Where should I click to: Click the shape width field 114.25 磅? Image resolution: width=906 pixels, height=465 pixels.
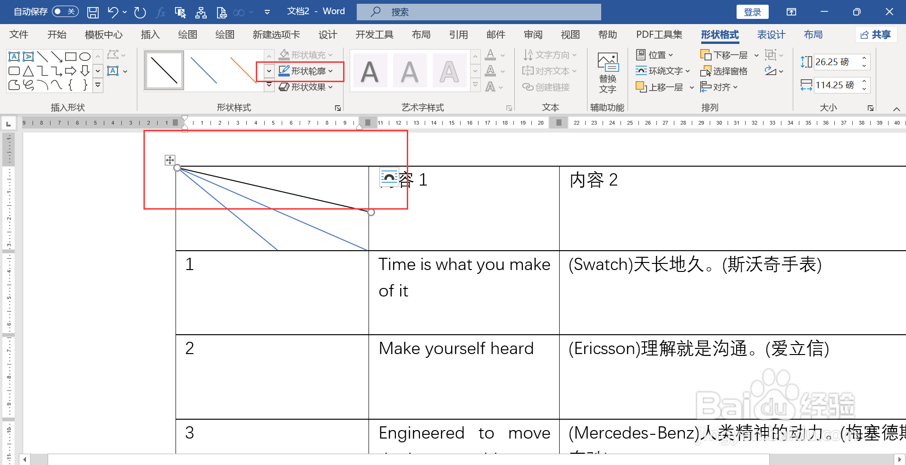pos(836,85)
